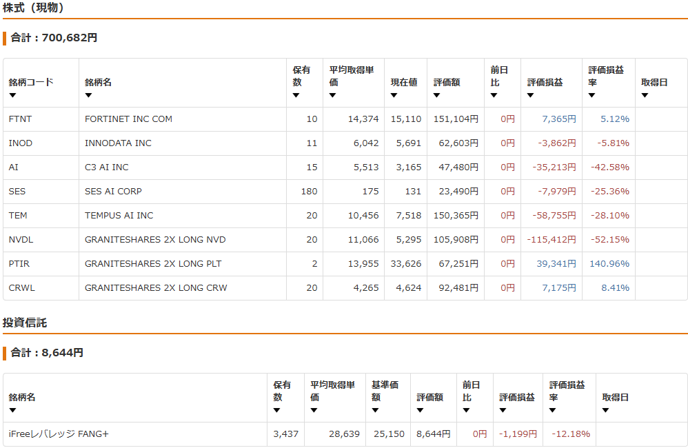Select the TEM ticker code
Image resolution: width=688 pixels, height=448 pixels.
coord(18,216)
